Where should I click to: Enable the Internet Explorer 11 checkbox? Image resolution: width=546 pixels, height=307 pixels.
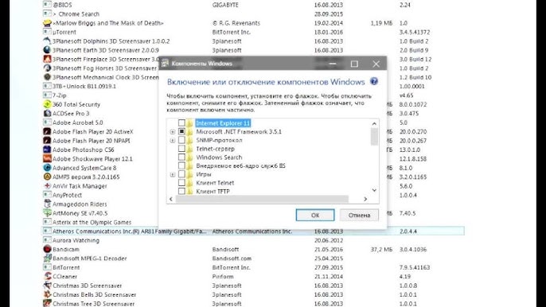coord(181,122)
